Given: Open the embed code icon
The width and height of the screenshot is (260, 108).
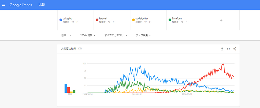Looking at the screenshot, I should [228, 49].
